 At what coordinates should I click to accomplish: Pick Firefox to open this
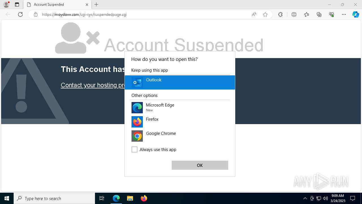click(180, 122)
